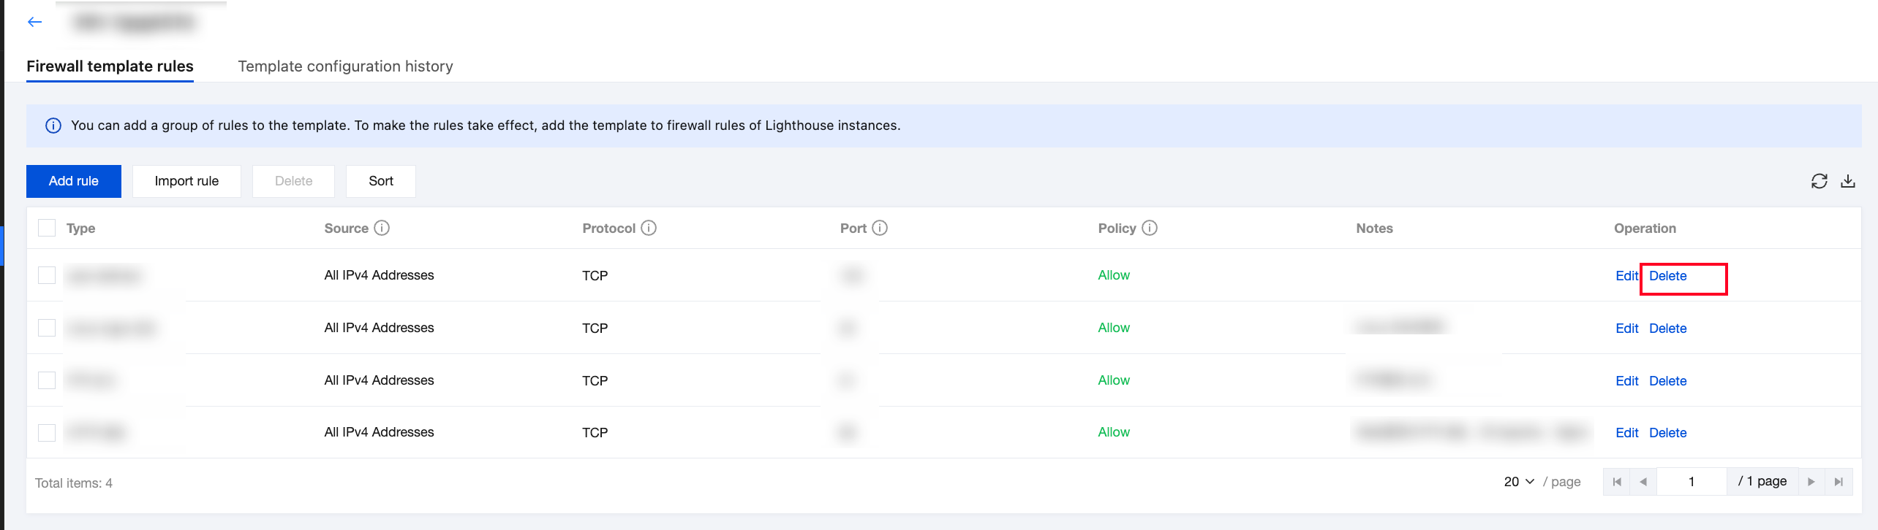Click the refresh icon above the table
This screenshot has width=1878, height=530.
click(1819, 181)
